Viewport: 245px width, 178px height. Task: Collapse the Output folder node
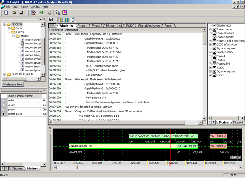click(x=9, y=32)
